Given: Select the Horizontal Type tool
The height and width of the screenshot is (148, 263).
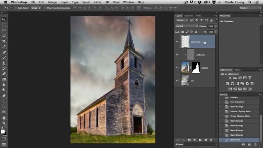Looking at the screenshot, I should (x=4, y=101).
